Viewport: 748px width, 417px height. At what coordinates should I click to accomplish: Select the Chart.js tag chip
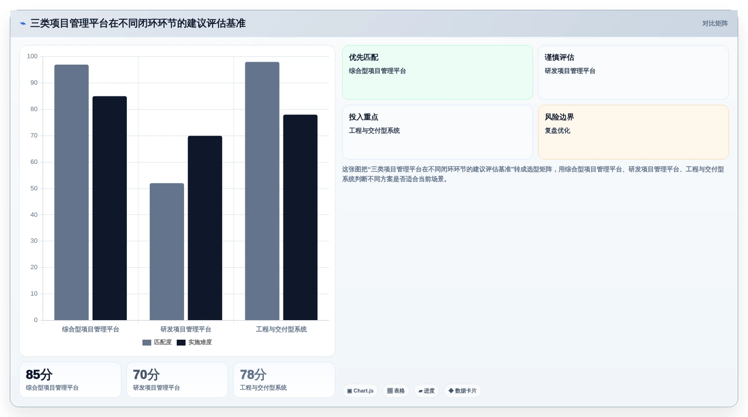click(360, 391)
